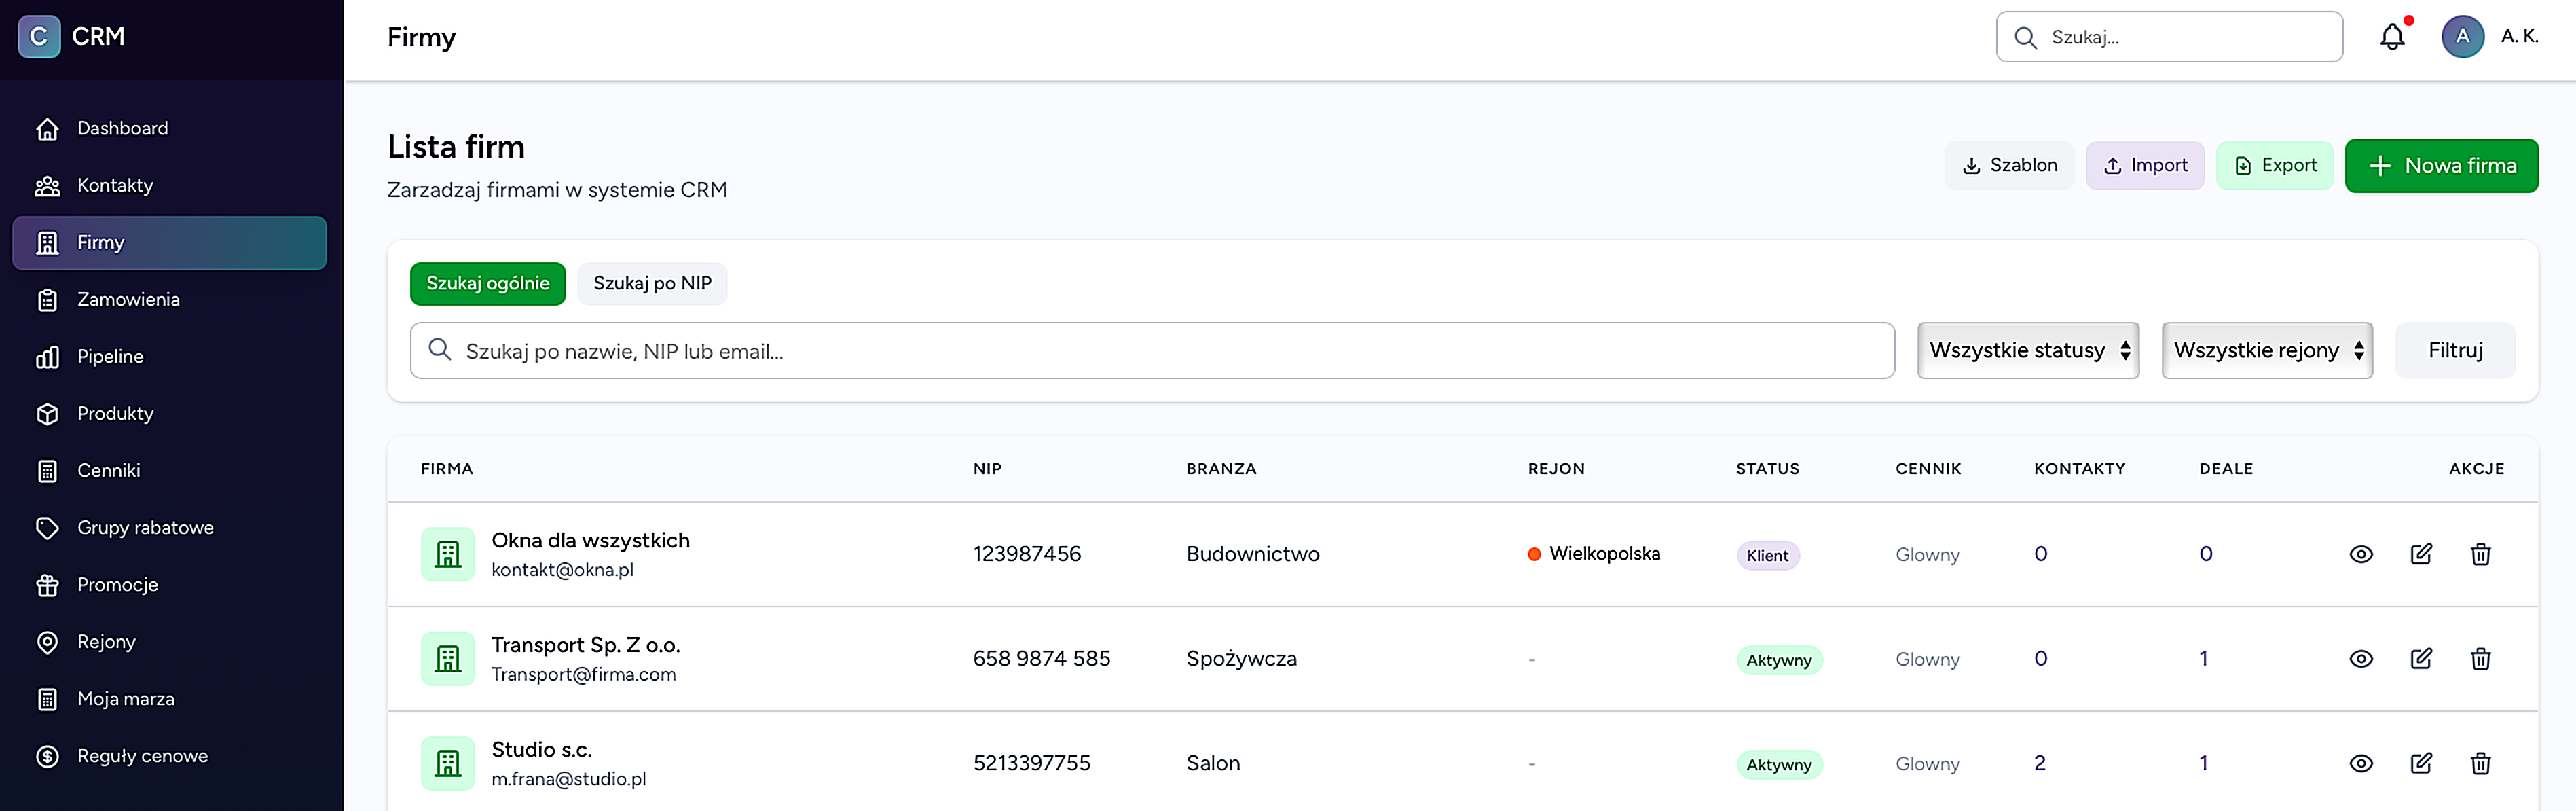Viewport: 2576px width, 811px height.
Task: Open Pipeline in sidebar
Action: pos(169,357)
